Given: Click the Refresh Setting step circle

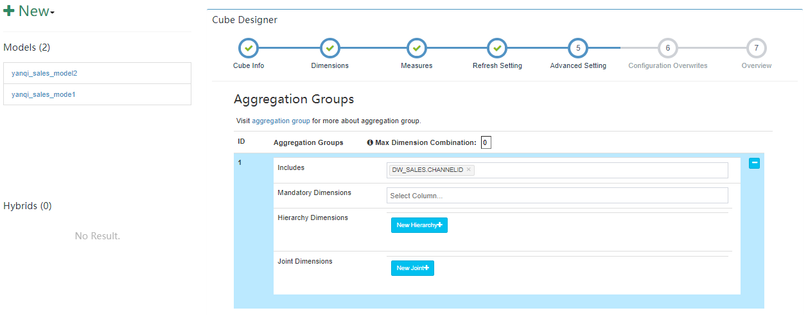Looking at the screenshot, I should click(x=497, y=48).
